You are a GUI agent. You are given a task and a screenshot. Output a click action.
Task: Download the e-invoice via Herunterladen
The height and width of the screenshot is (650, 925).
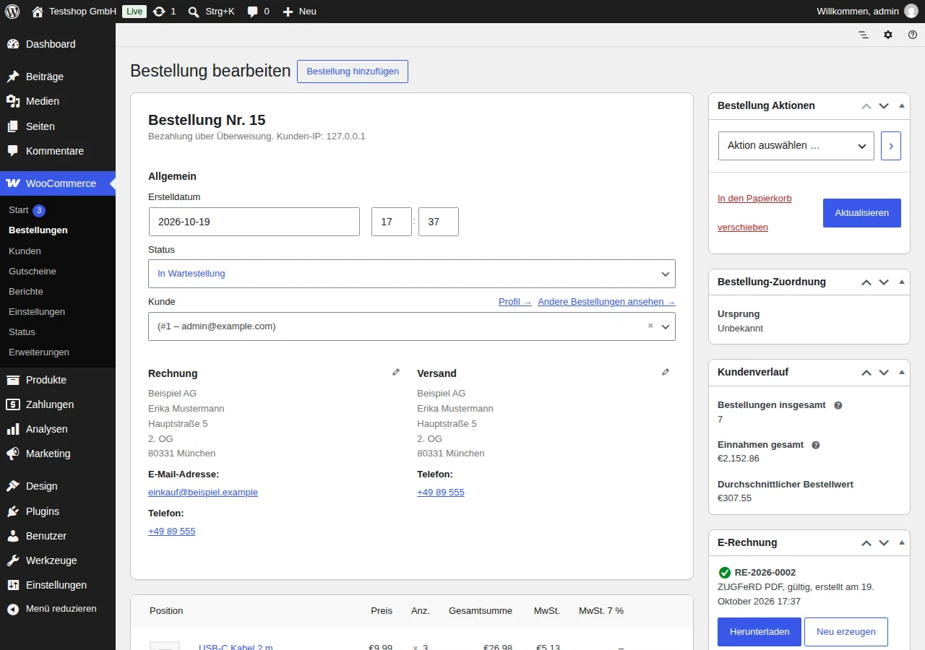pyautogui.click(x=760, y=631)
